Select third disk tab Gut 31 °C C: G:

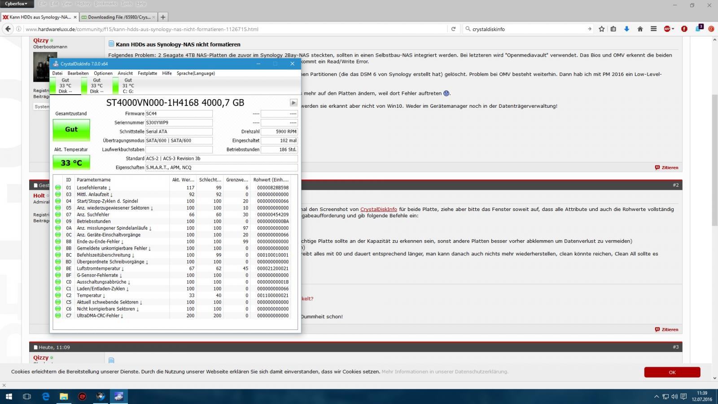128,85
